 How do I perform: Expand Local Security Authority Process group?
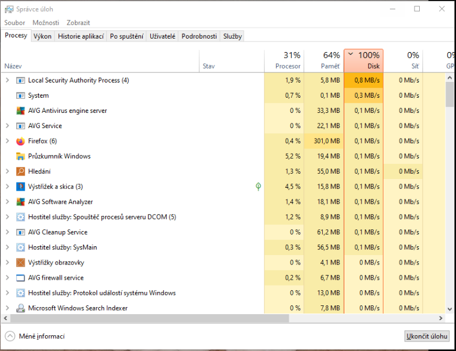point(8,80)
